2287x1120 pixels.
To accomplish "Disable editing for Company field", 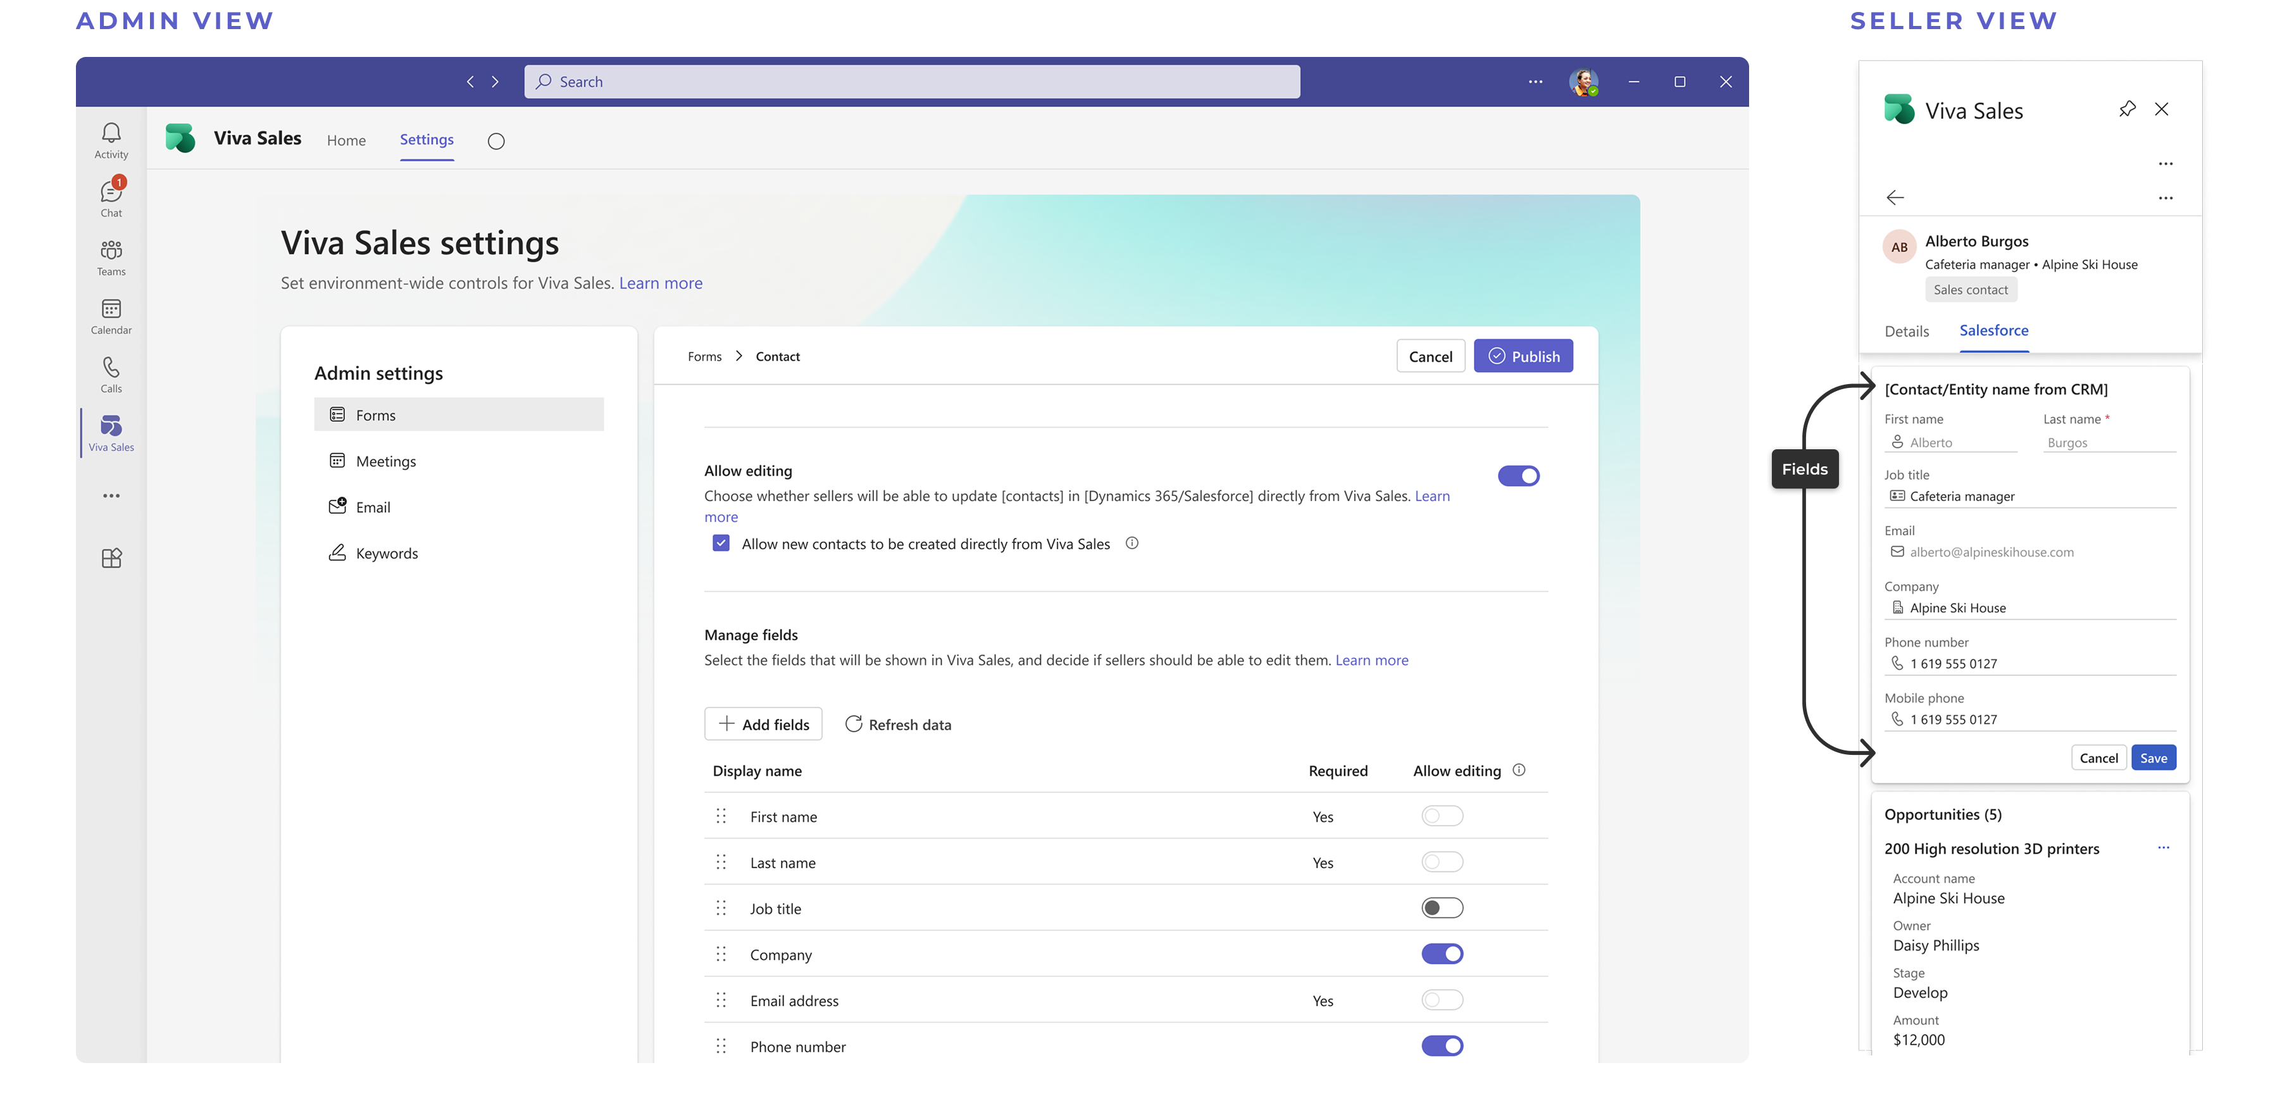I will 1442,954.
